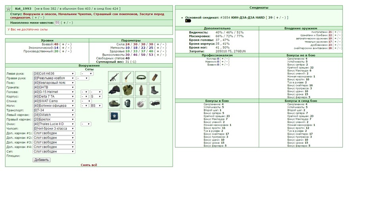The height and width of the screenshot is (207, 369).
Task: Expand the Пояс slot dropdown
Action: (54, 83)
